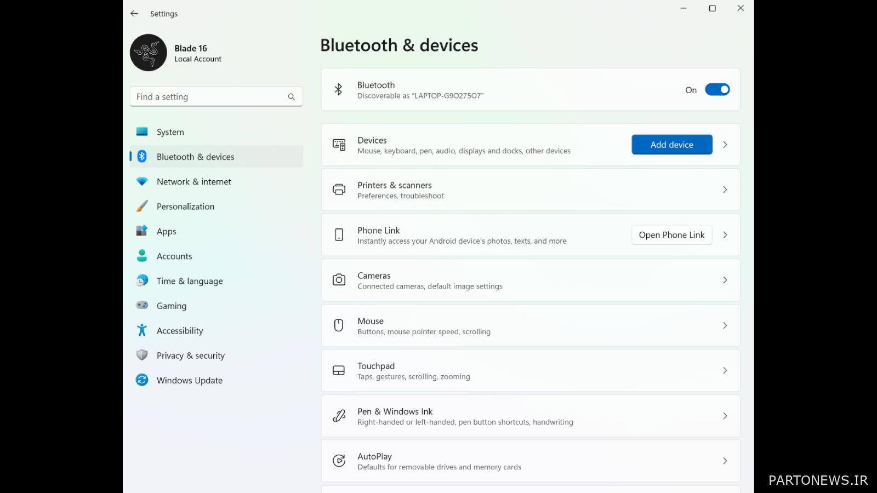Click the back arrow in Settings
This screenshot has height=493, width=877.
pyautogui.click(x=134, y=14)
